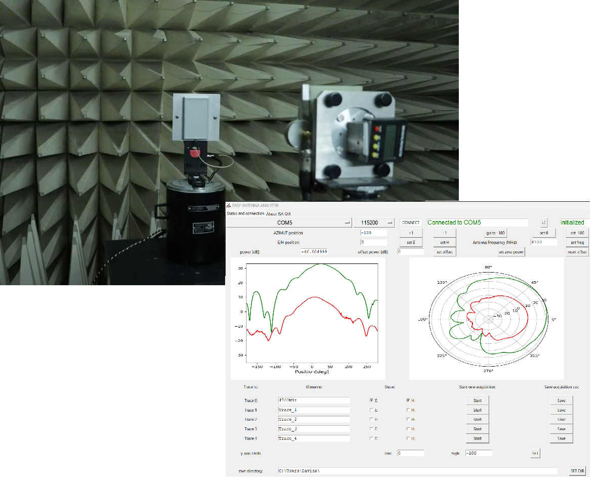
Task: Click the go to -180 button
Action: tap(495, 233)
